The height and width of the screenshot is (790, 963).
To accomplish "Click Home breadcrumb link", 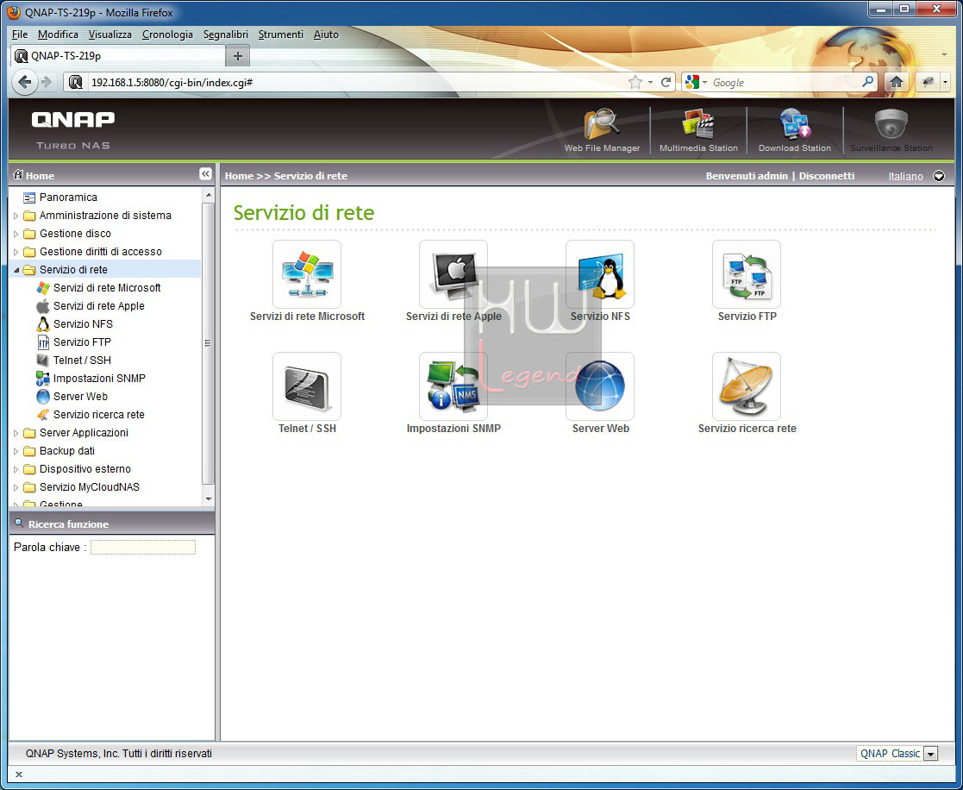I will [x=239, y=176].
